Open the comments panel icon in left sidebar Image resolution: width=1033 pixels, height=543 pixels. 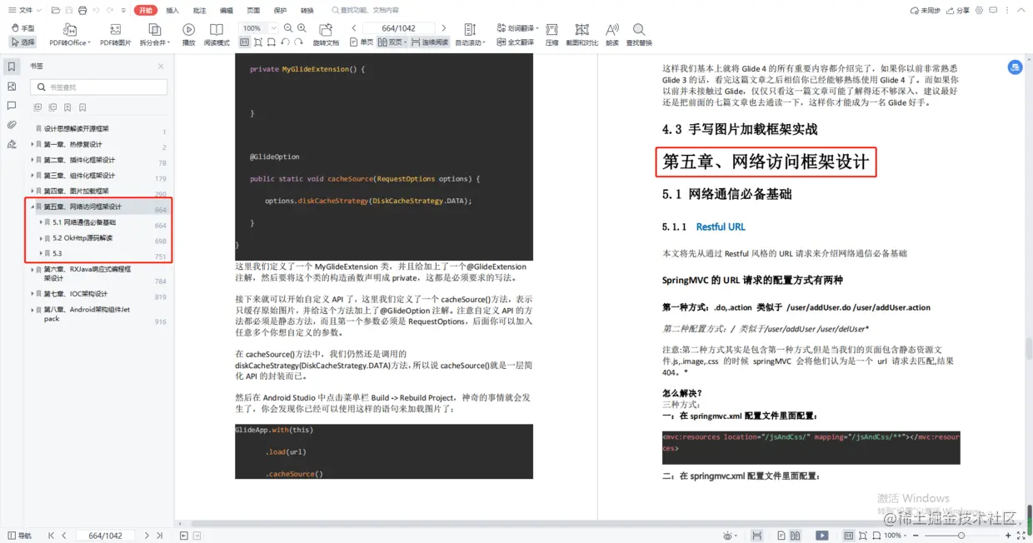12,105
